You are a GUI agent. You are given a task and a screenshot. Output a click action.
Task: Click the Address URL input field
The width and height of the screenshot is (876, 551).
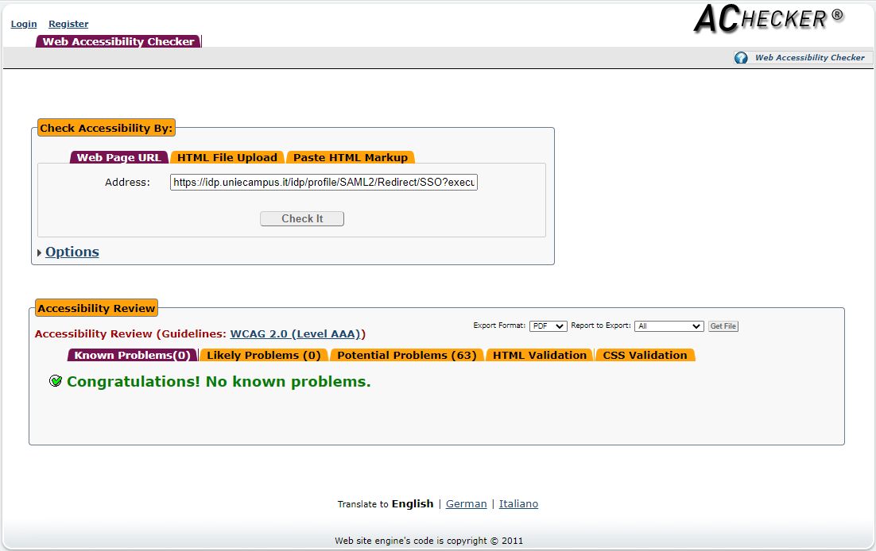pos(324,183)
